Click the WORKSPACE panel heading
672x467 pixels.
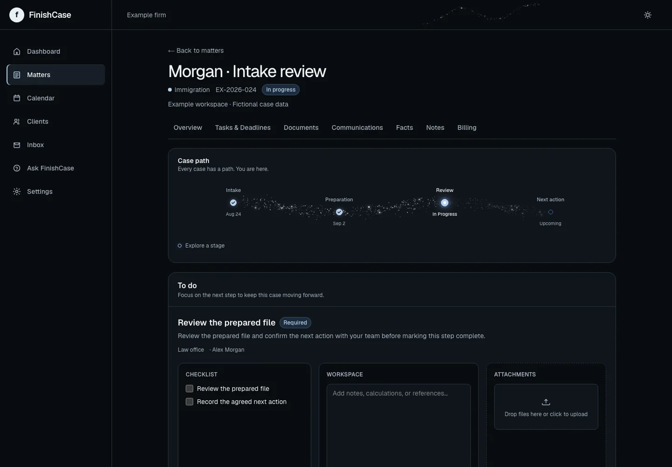pos(345,375)
